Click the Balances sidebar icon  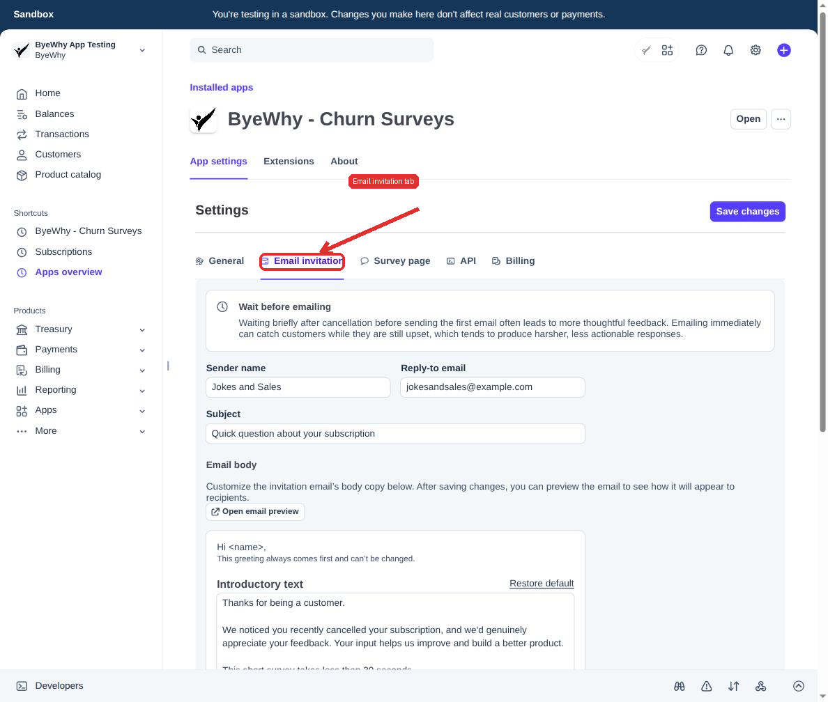point(22,114)
